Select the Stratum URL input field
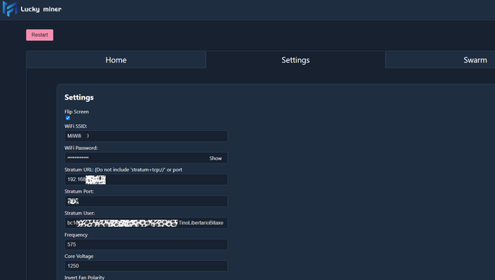Screen dimensions: 495x280 tap(146, 180)
